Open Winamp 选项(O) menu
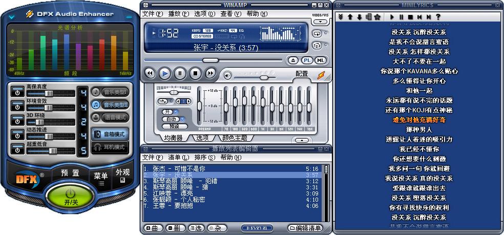Image resolution: width=504 pixels, height=235 pixels. click(205, 14)
